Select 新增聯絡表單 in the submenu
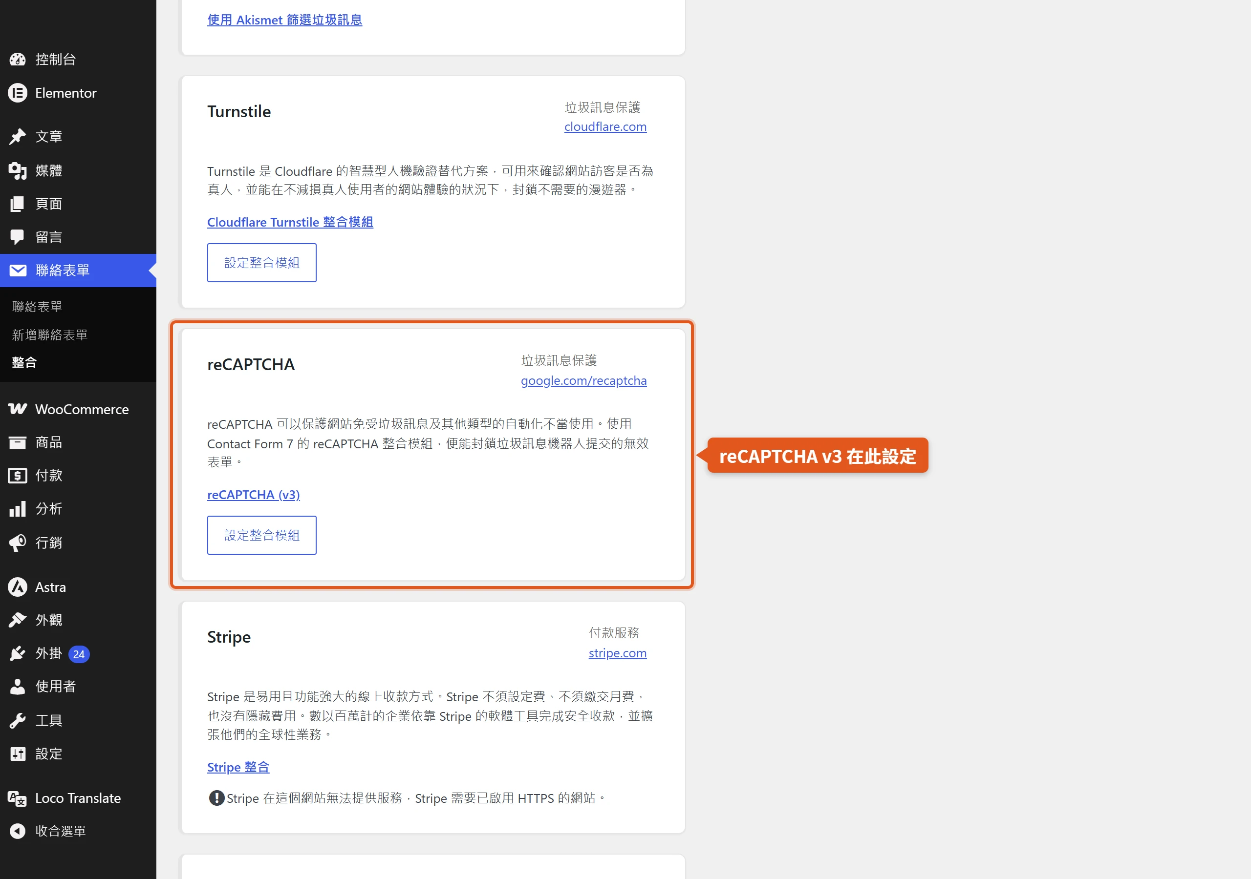This screenshot has height=879, width=1251. (x=49, y=335)
